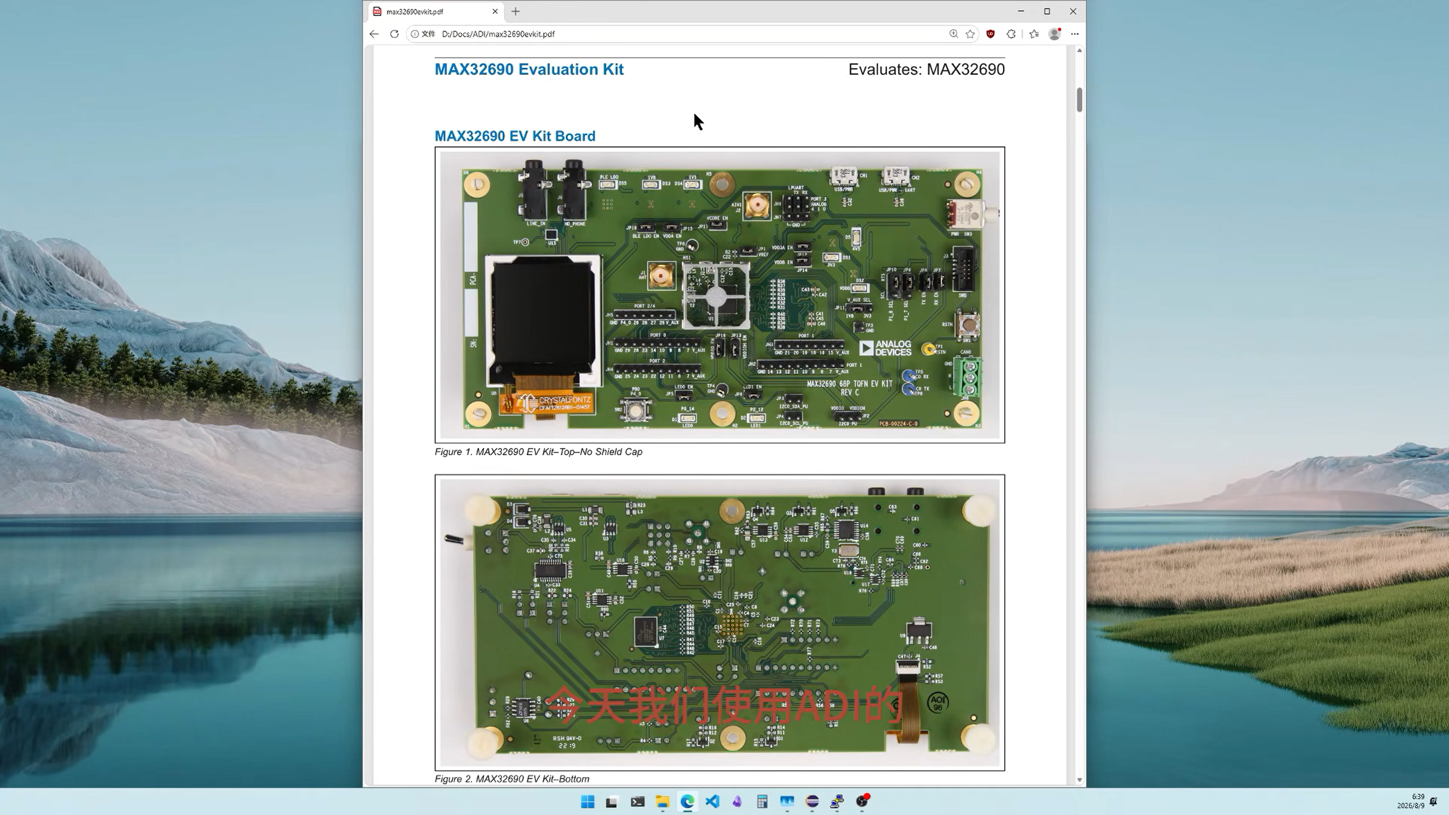Add this page to favorites with star icon
This screenshot has height=815, width=1449.
coord(970,34)
